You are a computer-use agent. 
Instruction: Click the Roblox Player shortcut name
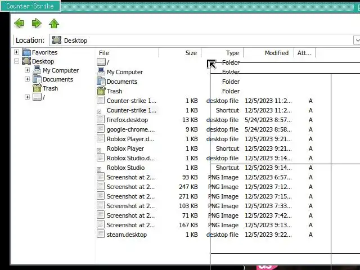tap(125, 148)
